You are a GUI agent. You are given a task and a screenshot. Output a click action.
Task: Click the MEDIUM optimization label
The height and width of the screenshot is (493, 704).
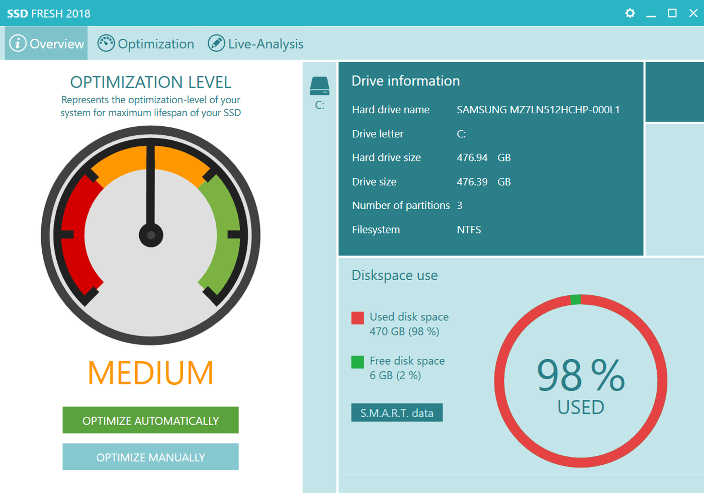pos(150,372)
